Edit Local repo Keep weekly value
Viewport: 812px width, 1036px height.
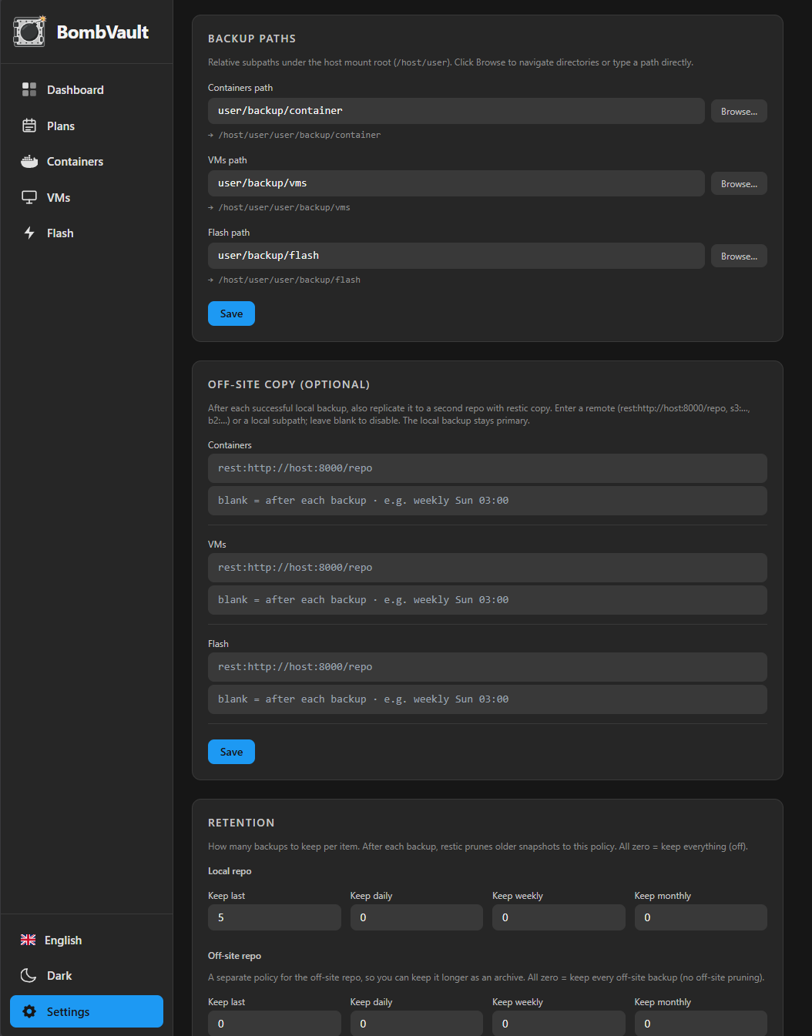click(559, 917)
